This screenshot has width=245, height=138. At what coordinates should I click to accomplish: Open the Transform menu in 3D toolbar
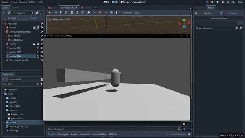click(127, 13)
